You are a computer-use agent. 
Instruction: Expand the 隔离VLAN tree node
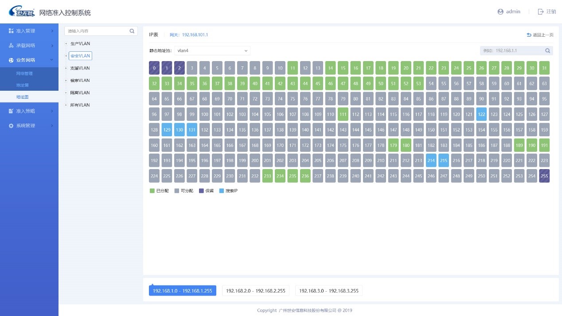[66, 93]
